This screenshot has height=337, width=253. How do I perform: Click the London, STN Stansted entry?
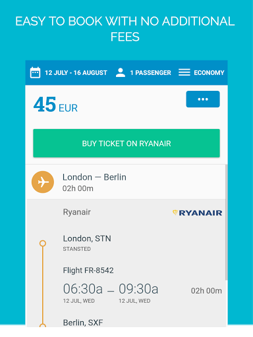[x=87, y=243]
